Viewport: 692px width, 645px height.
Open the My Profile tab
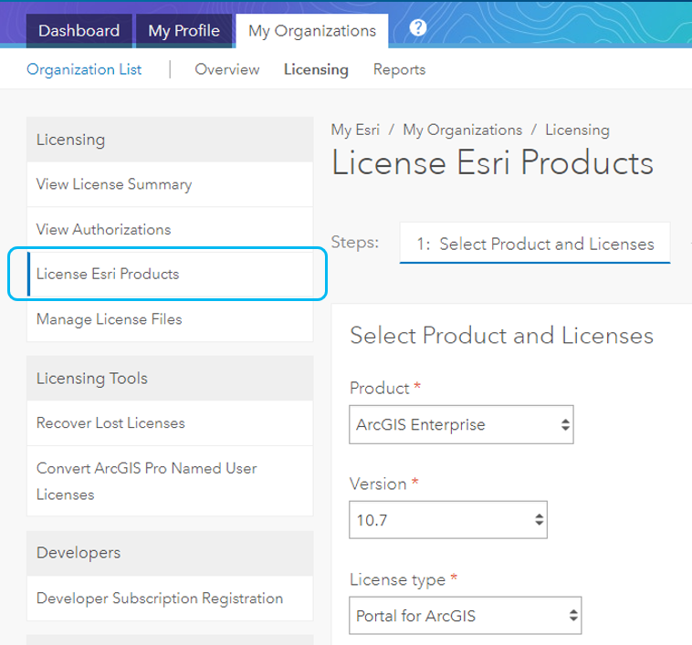tap(183, 31)
